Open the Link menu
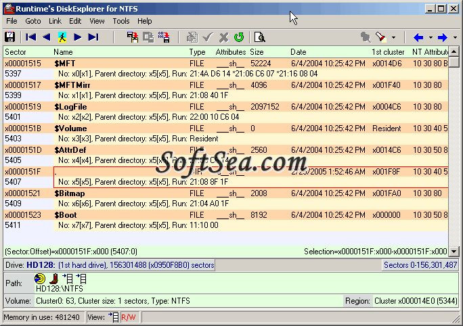 [x=55, y=21]
